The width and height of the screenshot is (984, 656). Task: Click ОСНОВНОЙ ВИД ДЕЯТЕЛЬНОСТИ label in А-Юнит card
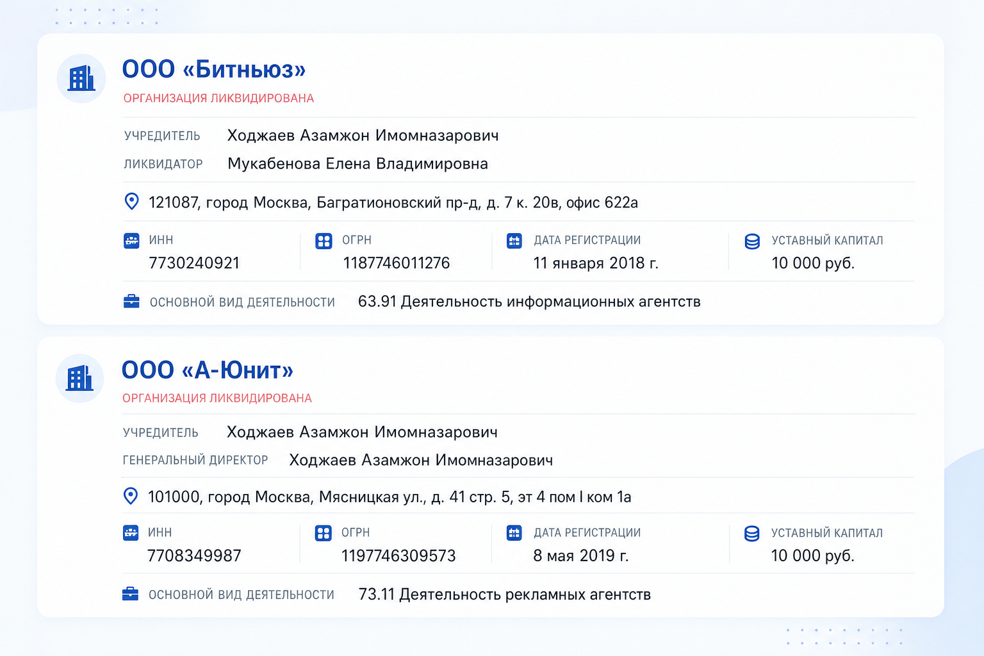pos(242,595)
